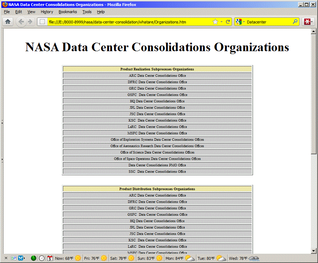
Task: Select LaRC row in Product Distribution table
Action: tap(157, 246)
